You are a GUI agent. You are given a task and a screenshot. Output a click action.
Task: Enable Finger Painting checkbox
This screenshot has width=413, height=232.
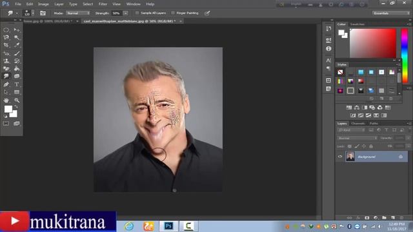point(173,13)
